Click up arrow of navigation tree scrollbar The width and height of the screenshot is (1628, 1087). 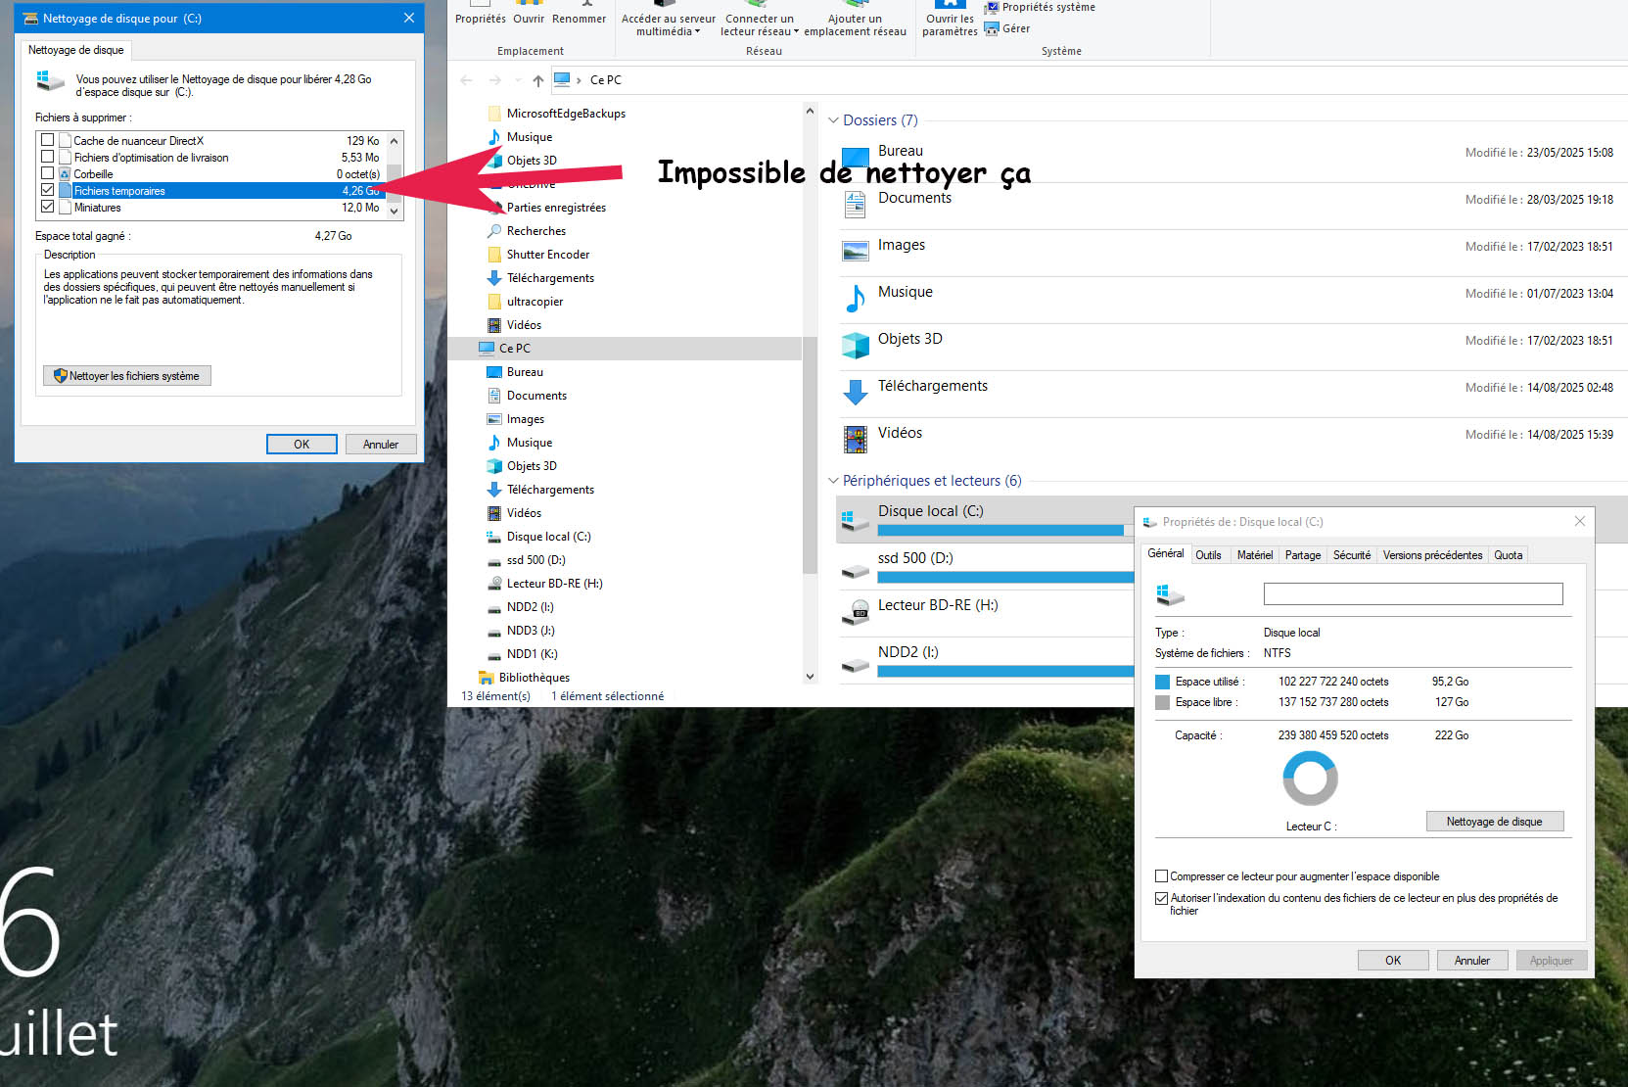pyautogui.click(x=810, y=111)
